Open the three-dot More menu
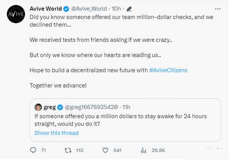This screenshot has height=160, width=229. coord(217,9)
